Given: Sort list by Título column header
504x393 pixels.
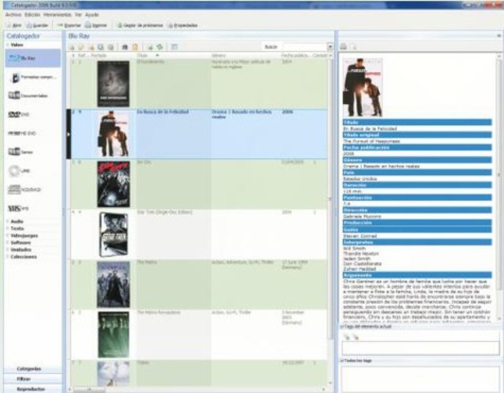Looking at the screenshot, I should tap(144, 56).
